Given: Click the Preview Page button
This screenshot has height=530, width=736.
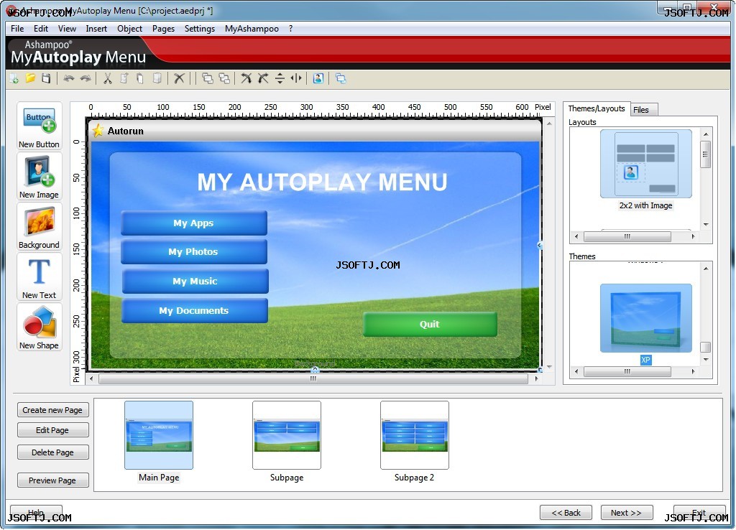Looking at the screenshot, I should [x=52, y=480].
